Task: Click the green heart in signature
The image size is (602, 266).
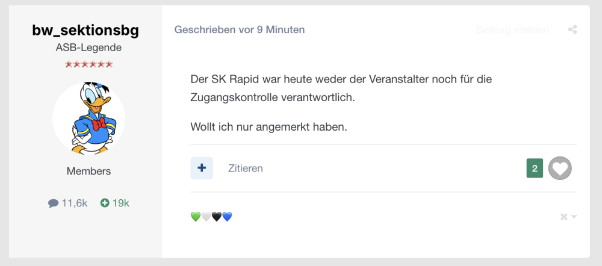Action: point(195,217)
